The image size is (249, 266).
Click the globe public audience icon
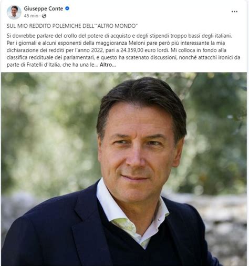[44, 16]
